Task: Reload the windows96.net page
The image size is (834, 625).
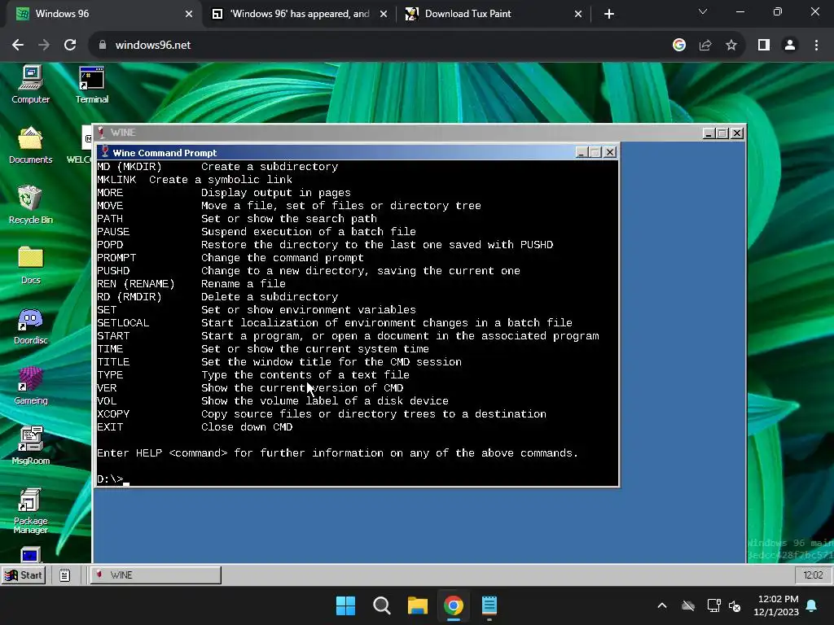Action: point(70,46)
